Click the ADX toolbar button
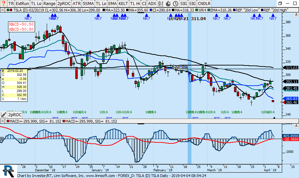The image size is (299, 178). 152,3
